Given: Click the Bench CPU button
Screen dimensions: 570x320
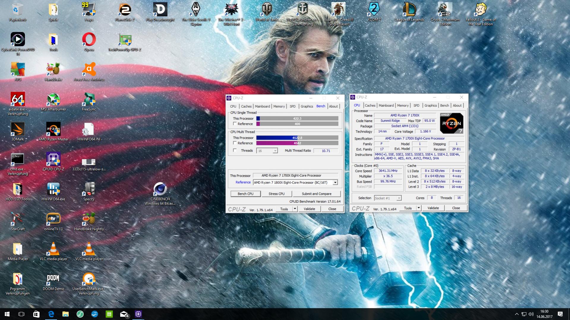Looking at the screenshot, I should pos(246,194).
